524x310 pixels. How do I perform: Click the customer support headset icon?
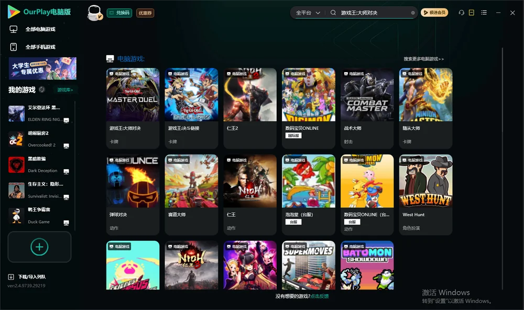[x=461, y=13]
